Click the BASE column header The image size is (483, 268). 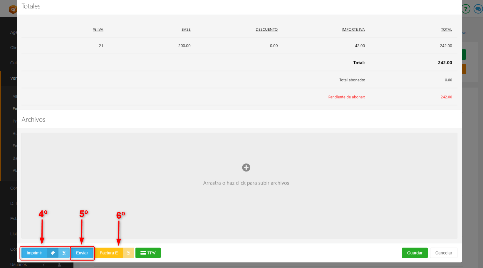point(186,29)
